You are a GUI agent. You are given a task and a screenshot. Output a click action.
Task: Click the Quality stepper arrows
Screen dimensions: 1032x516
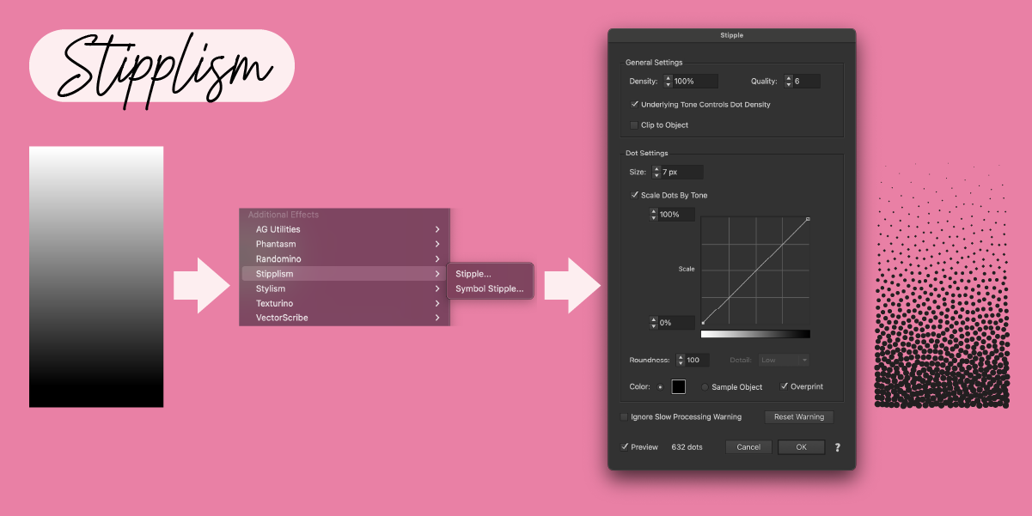(x=787, y=81)
